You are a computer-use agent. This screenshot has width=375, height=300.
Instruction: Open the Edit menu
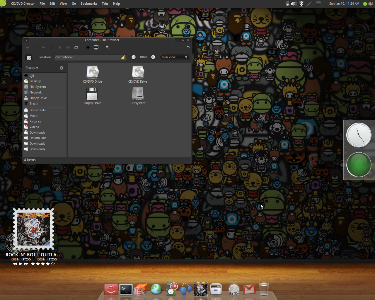point(52,4)
